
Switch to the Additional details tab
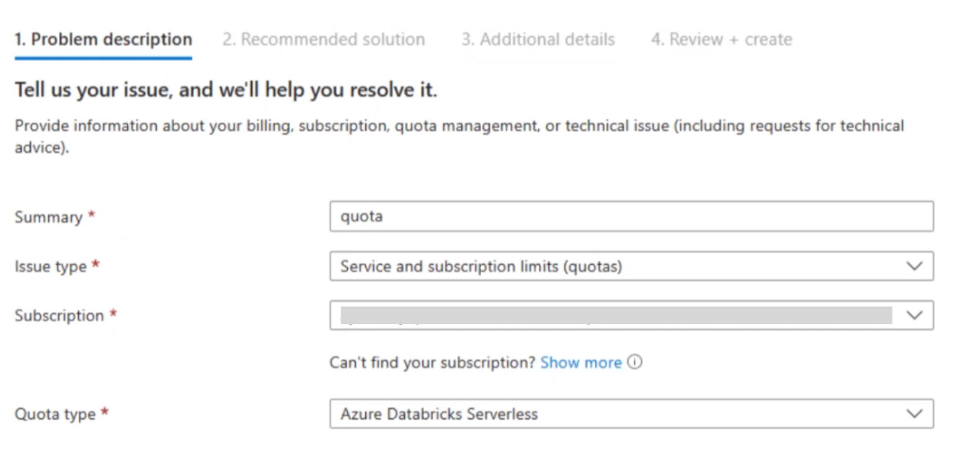pyautogui.click(x=538, y=39)
